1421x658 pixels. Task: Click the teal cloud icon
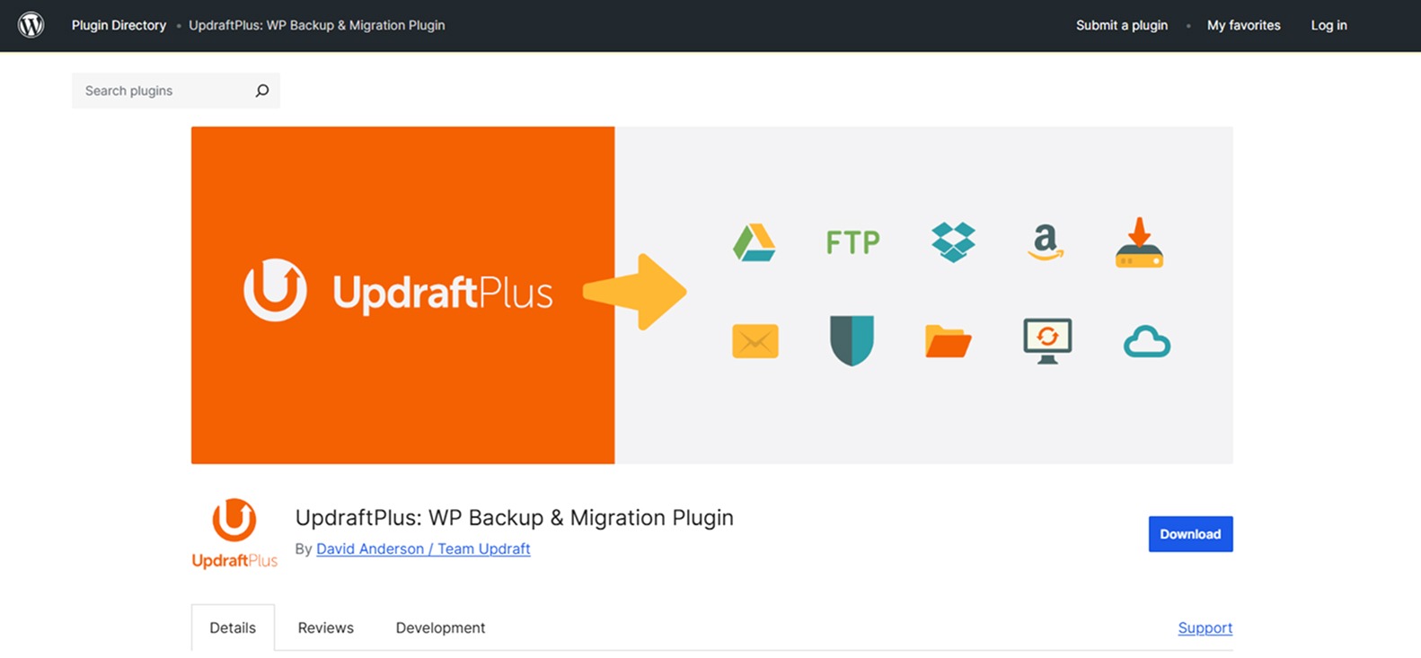[1147, 343]
